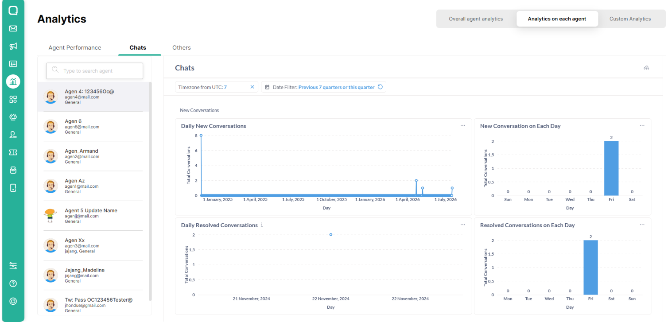This screenshot has height=322, width=672.
Task: Switch to the Others tab
Action: 182,47
